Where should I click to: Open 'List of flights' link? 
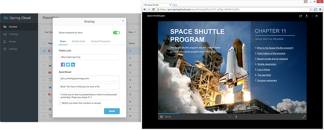pos(264,70)
